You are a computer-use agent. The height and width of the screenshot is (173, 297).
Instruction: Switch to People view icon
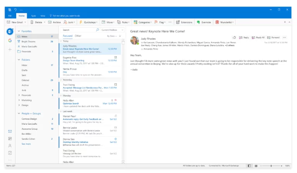click(10, 146)
